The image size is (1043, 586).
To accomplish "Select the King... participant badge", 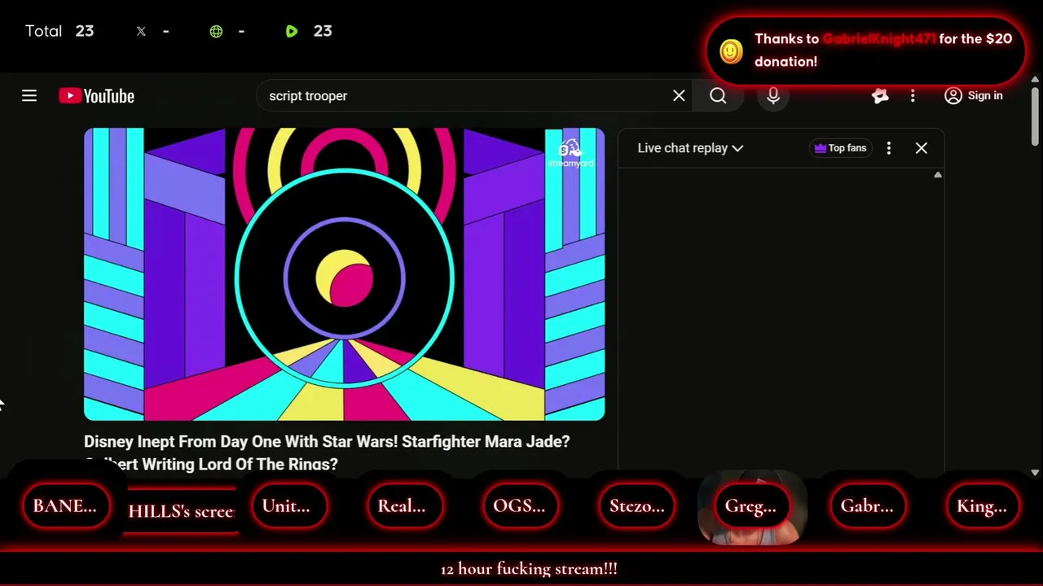I will click(x=982, y=506).
